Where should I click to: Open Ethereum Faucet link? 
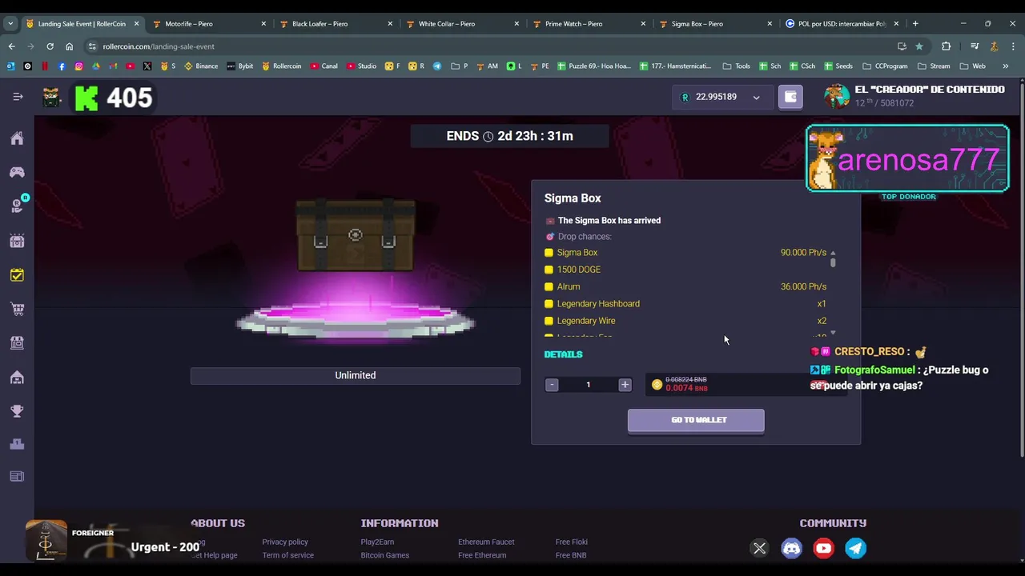pos(486,542)
